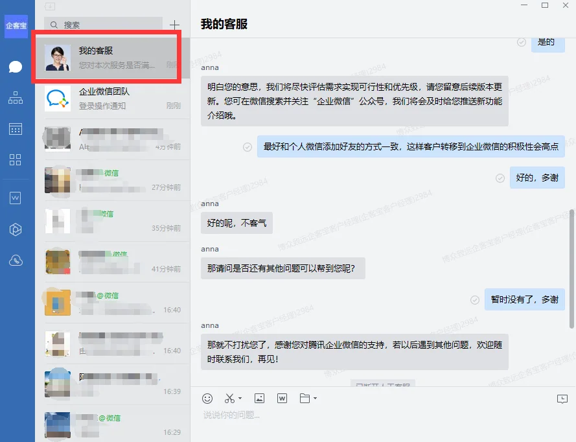Click the 企业微信团队 avatar

coord(57,99)
